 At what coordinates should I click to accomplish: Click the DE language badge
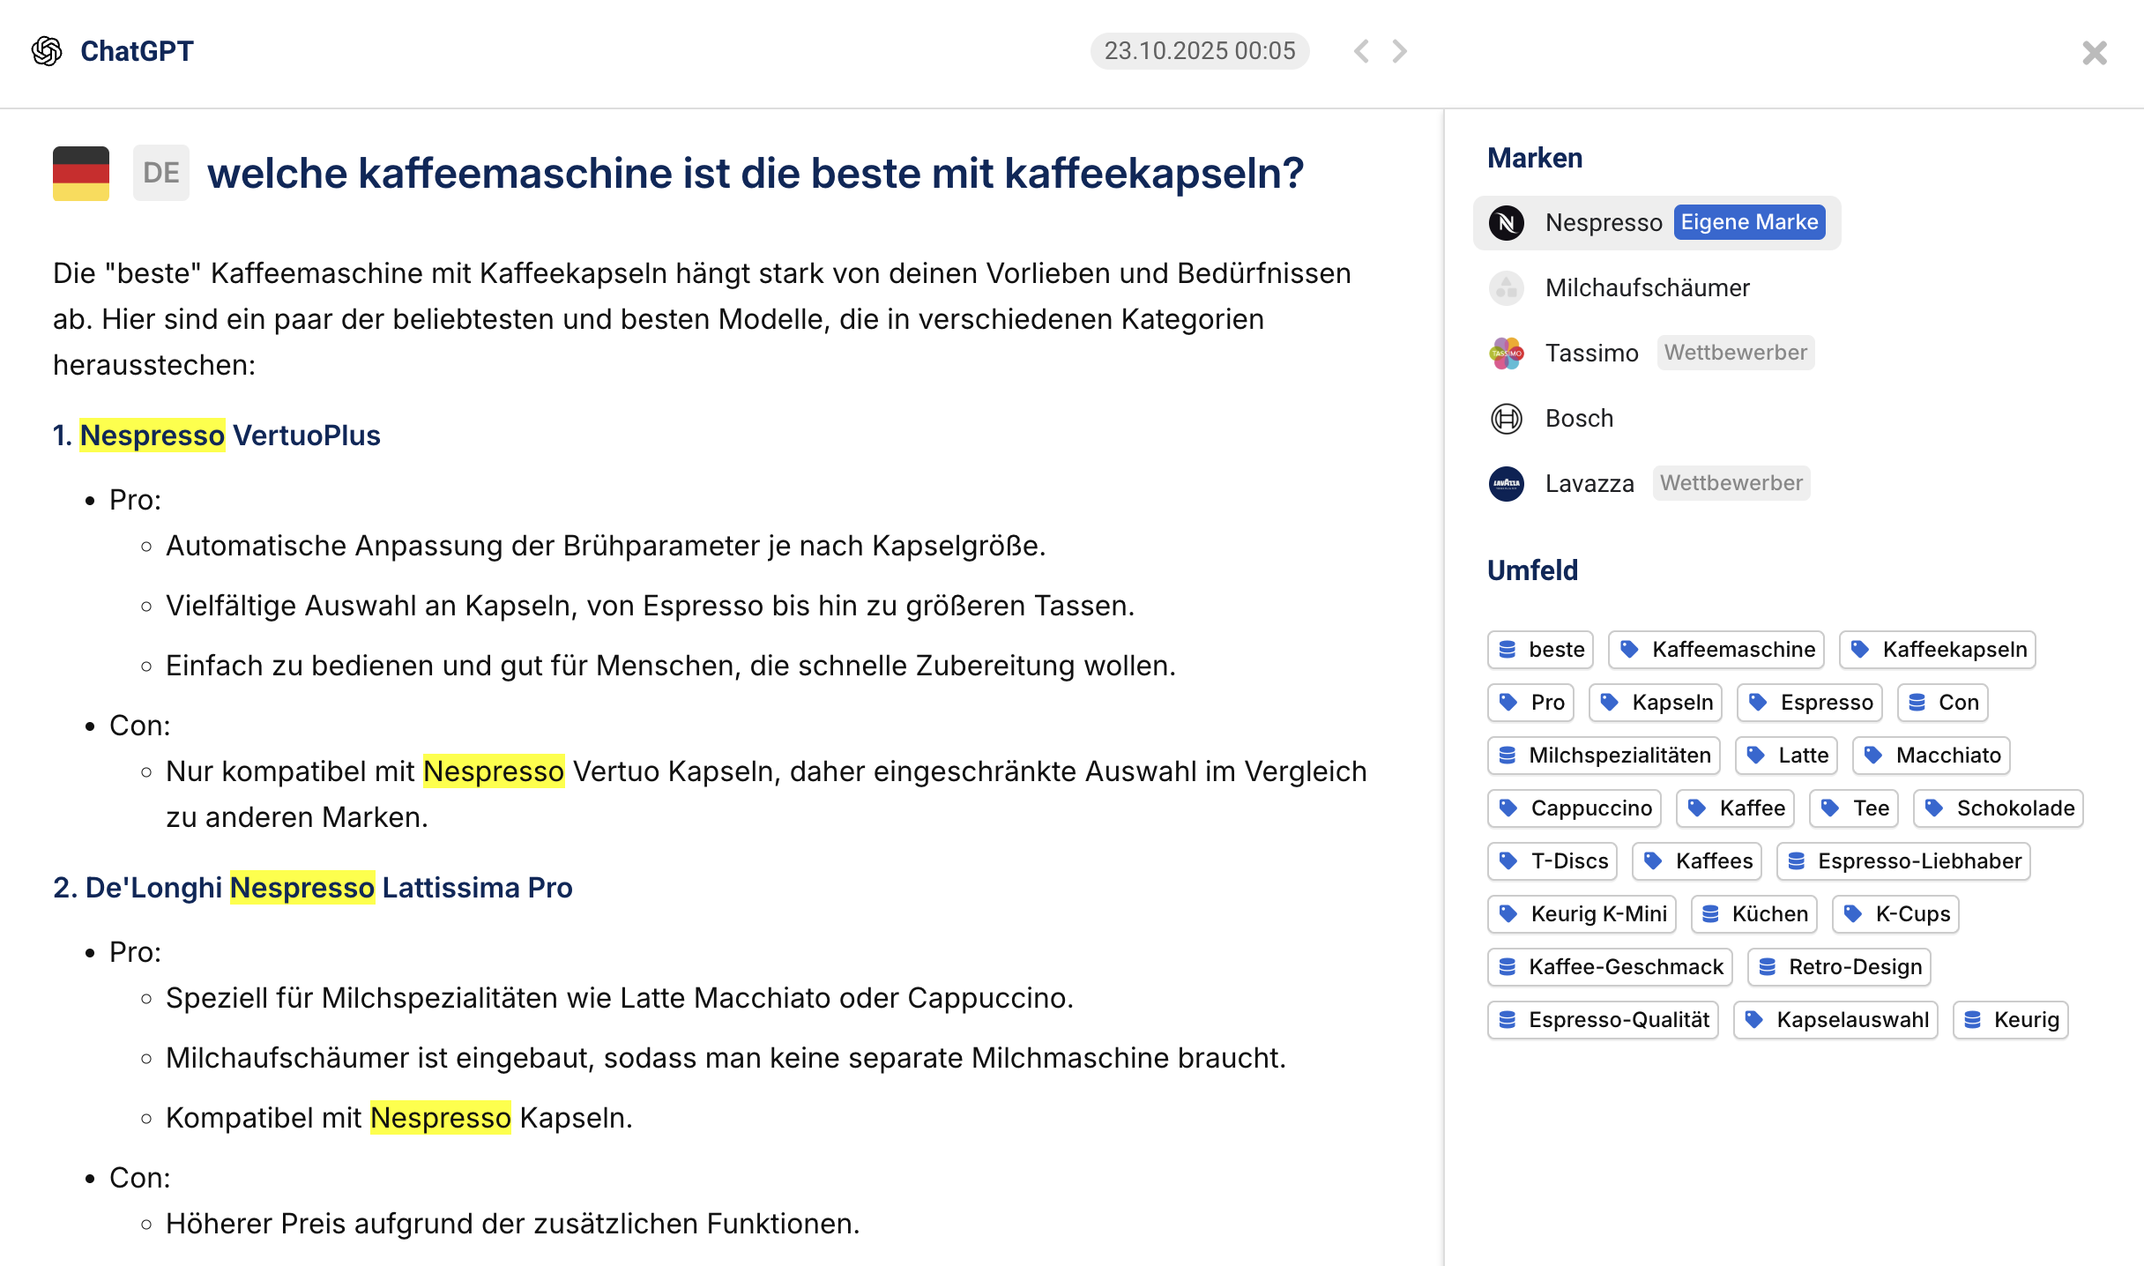(x=160, y=173)
